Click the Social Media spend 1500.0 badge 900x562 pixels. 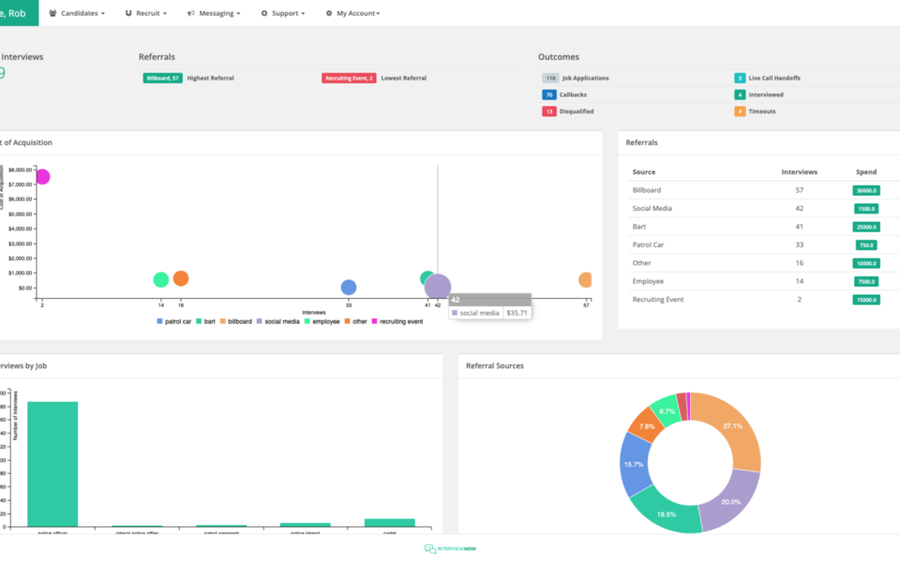pos(866,209)
